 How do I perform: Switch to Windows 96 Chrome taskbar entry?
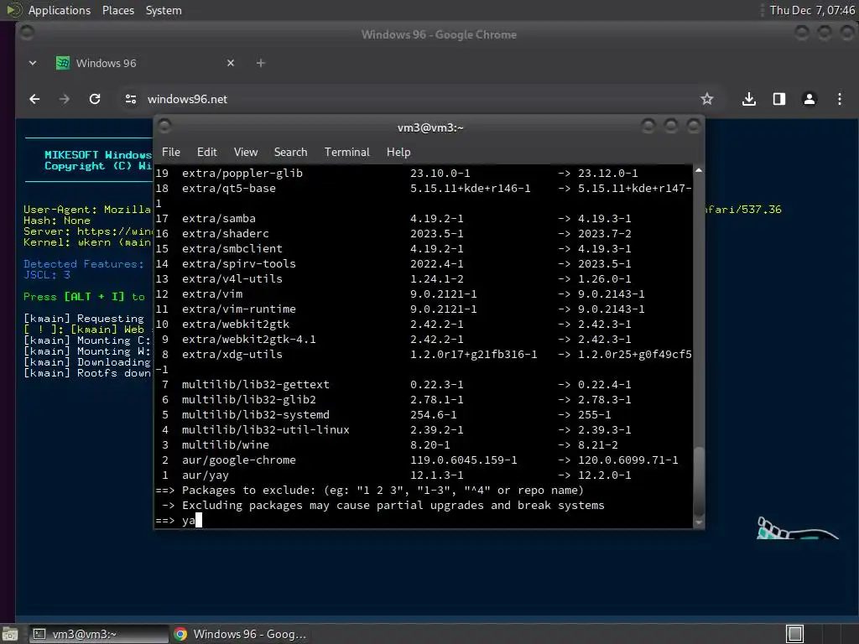point(240,634)
